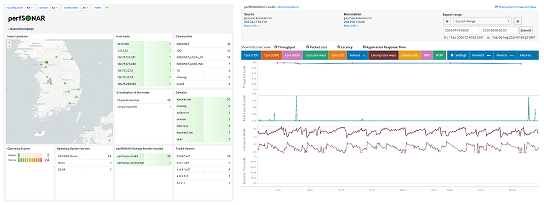Click the Physical machine row
This screenshot has width=544, height=205.
coord(144,100)
